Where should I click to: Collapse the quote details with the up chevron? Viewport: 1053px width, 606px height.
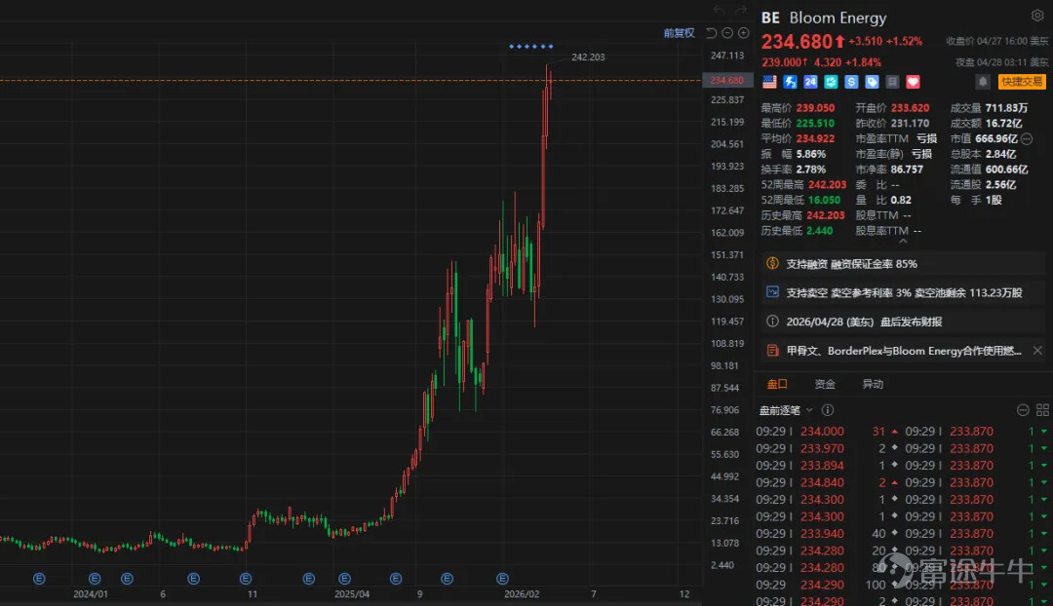pos(903,241)
